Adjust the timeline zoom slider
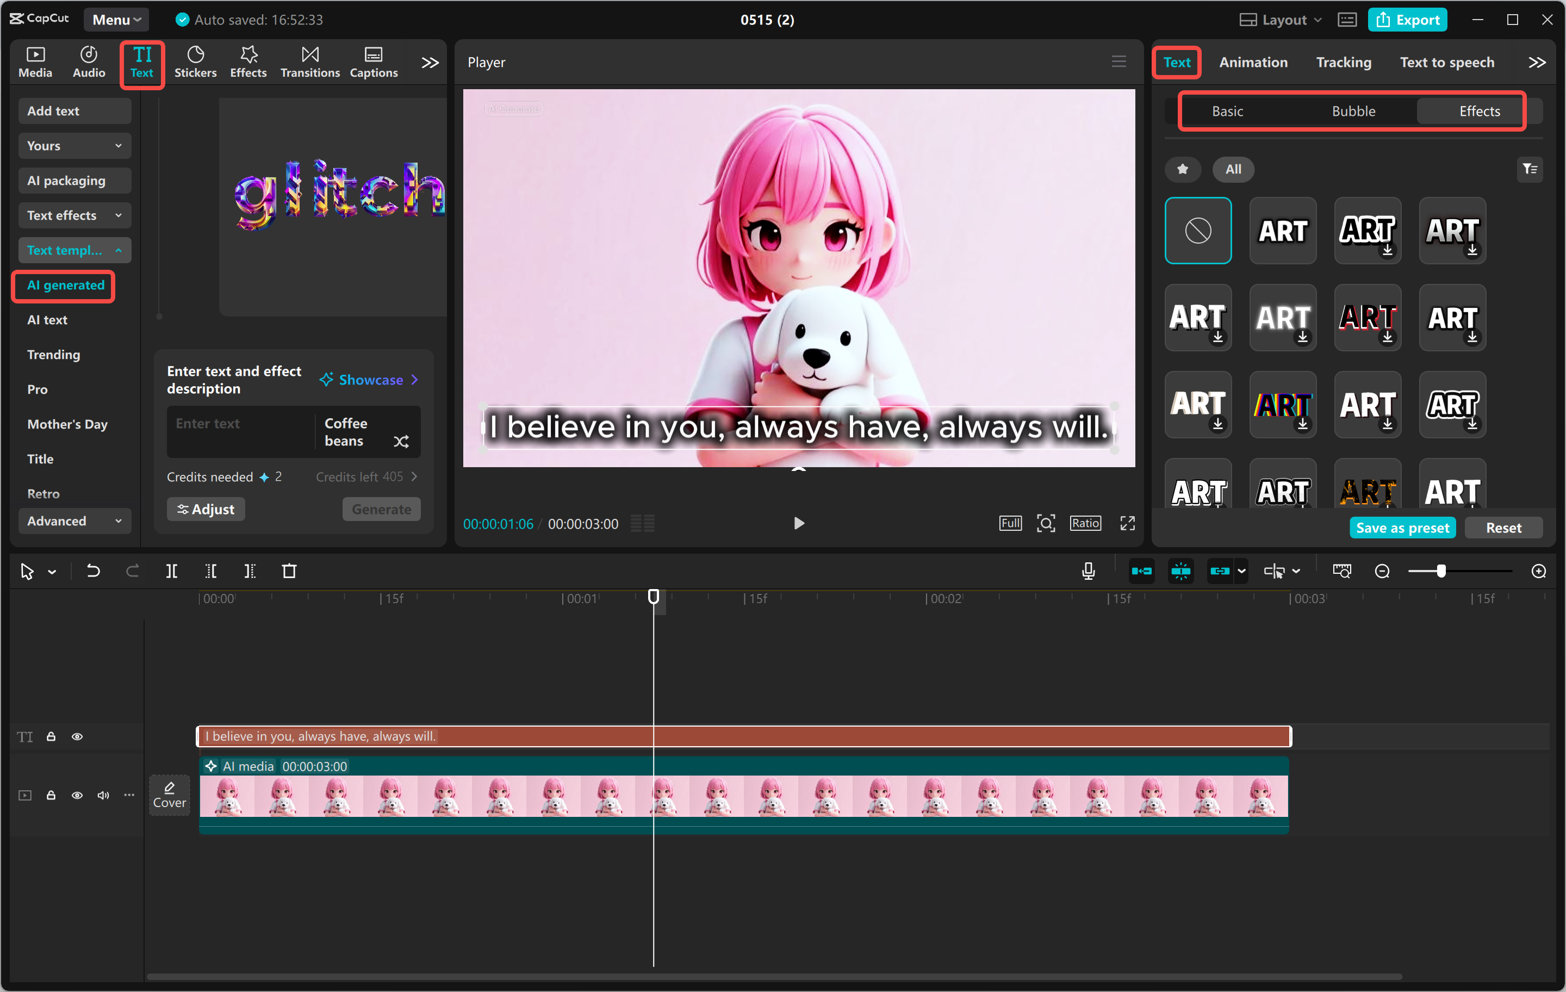The width and height of the screenshot is (1566, 992). coord(1441,571)
